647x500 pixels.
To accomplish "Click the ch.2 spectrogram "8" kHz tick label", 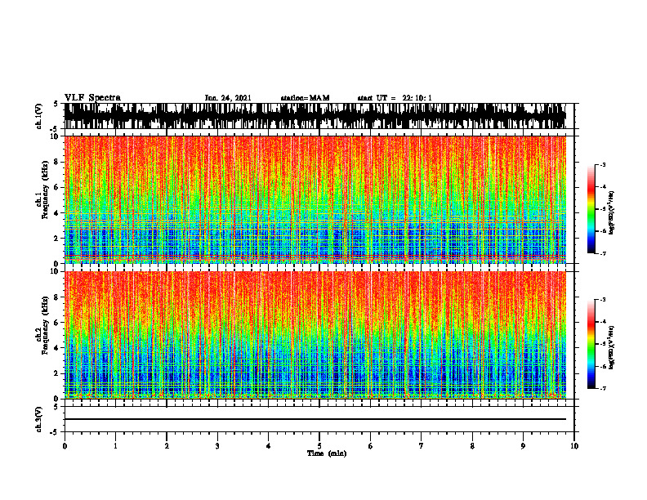I will 56,297.
